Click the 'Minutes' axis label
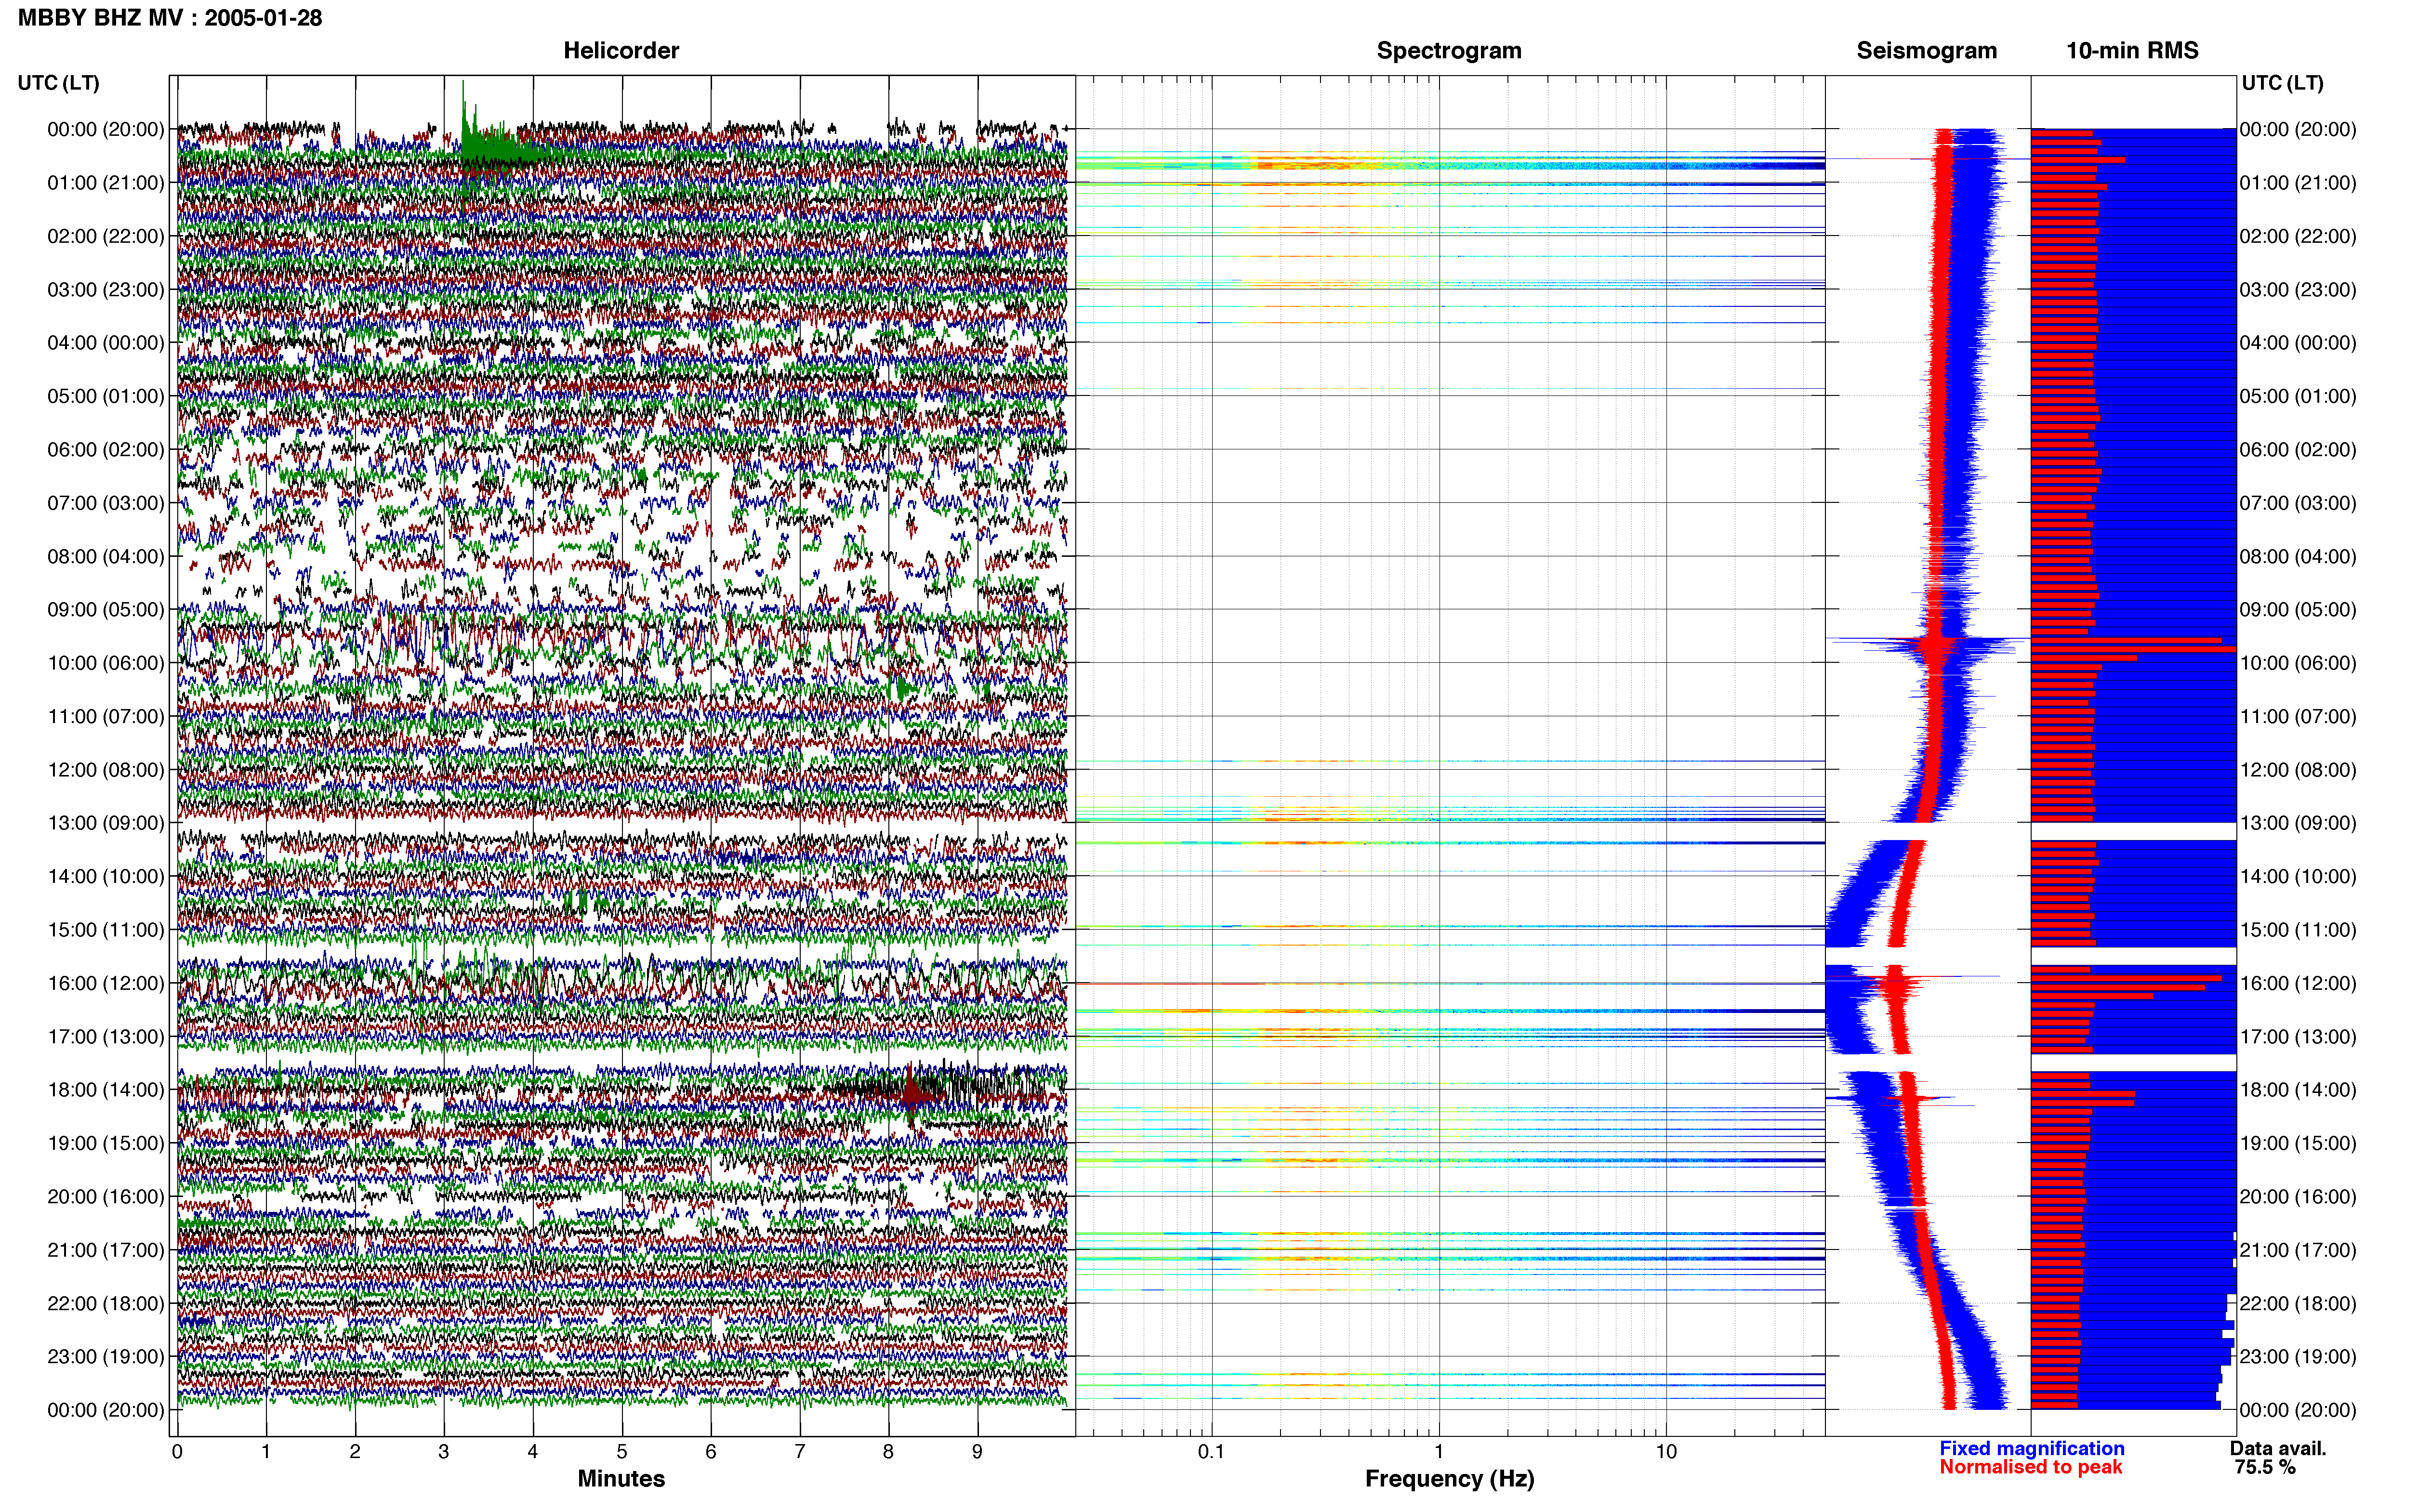The image size is (2418, 1512). 621,1479
